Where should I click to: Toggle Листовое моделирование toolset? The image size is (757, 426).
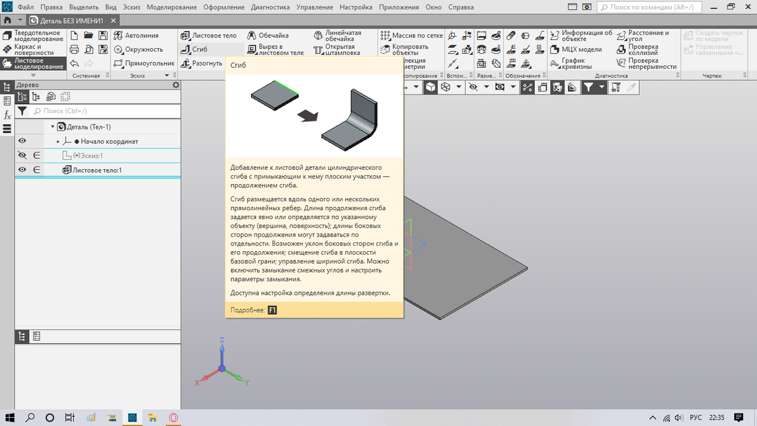pos(33,63)
